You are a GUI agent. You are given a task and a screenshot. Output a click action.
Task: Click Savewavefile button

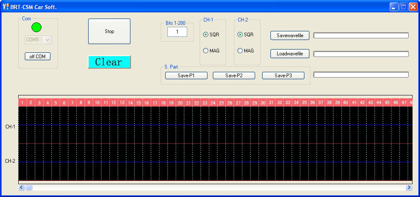(290, 36)
